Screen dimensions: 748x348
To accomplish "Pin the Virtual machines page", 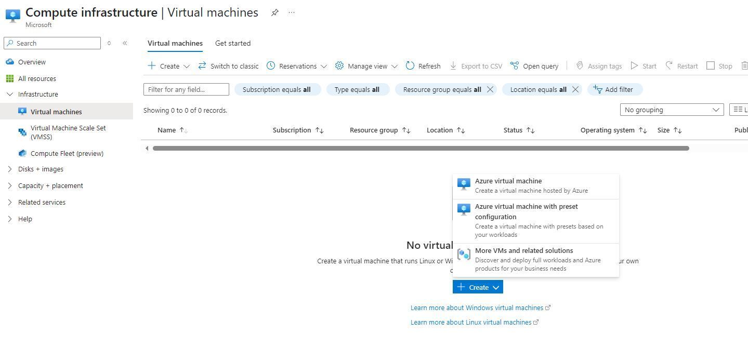I will tap(275, 12).
